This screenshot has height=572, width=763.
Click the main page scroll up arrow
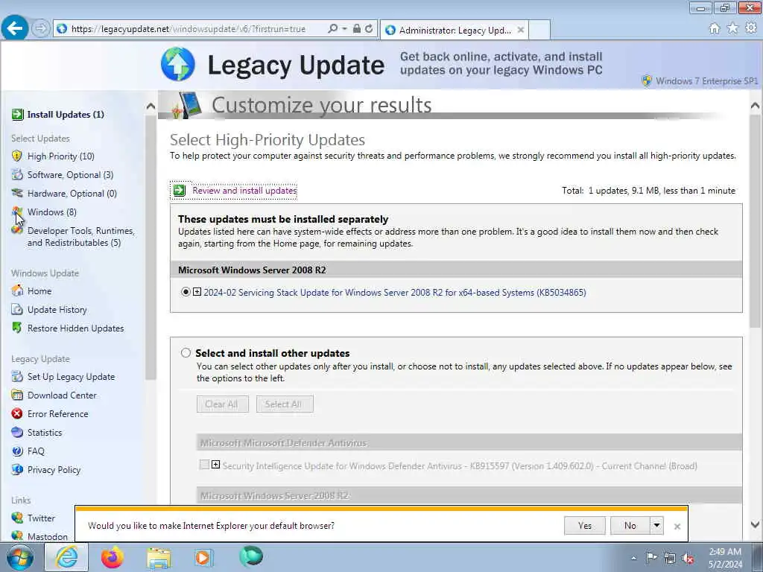pyautogui.click(x=755, y=105)
